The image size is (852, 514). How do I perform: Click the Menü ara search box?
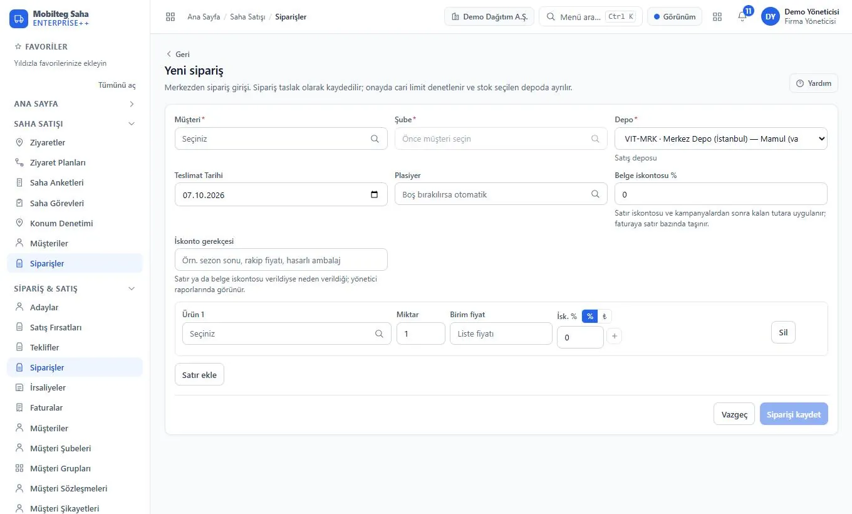point(590,17)
